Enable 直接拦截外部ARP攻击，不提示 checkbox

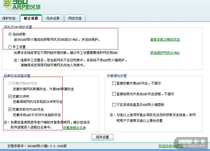(114, 83)
